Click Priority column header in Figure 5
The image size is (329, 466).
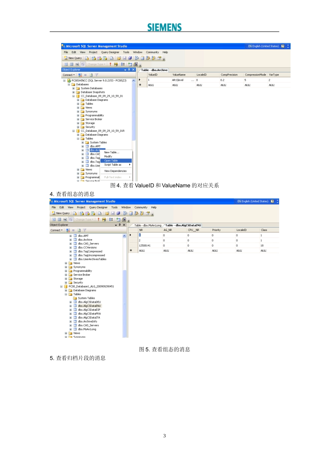223,230
